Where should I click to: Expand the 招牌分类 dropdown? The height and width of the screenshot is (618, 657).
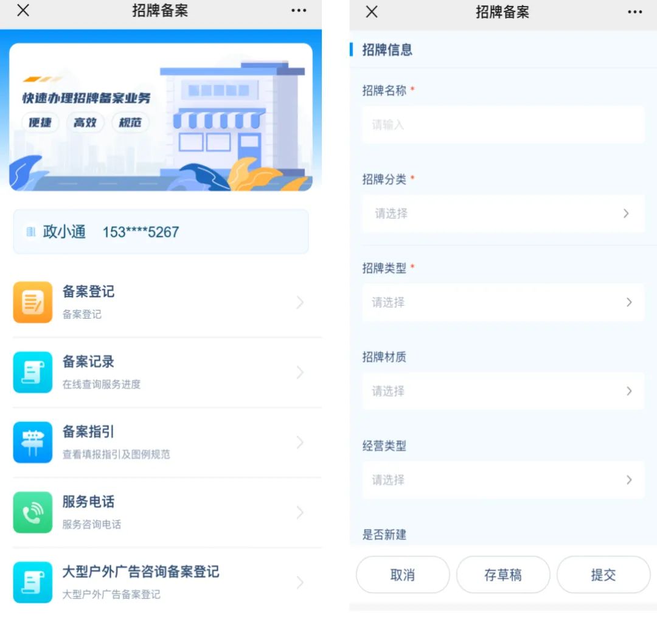coord(502,214)
